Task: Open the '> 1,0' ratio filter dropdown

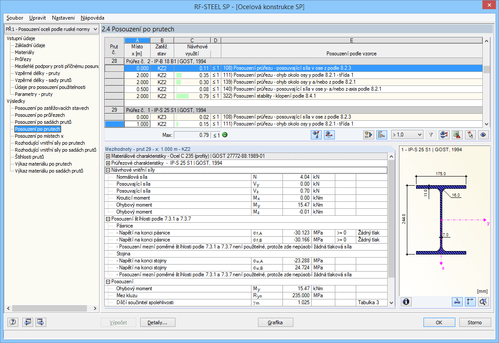Action: 407,135
